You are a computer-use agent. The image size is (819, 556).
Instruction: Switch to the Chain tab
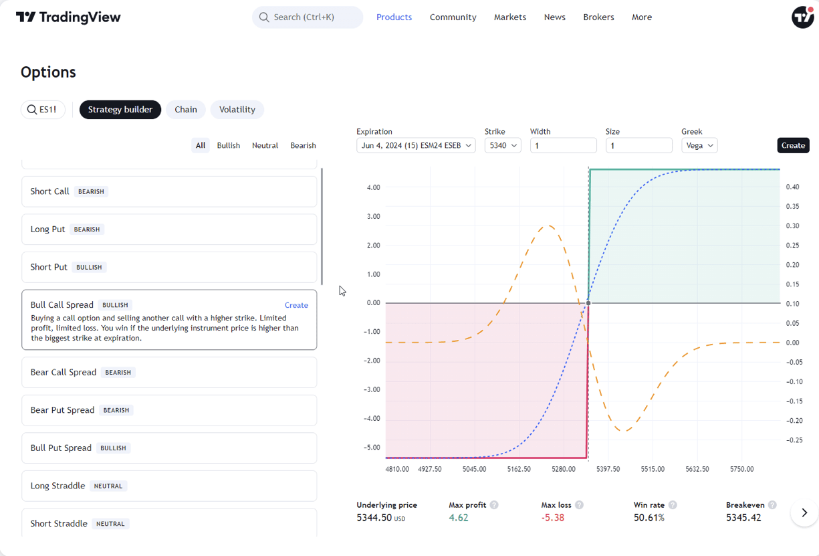(186, 109)
